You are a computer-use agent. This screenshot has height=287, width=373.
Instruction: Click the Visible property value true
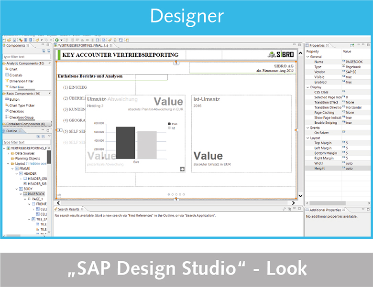click(349, 77)
